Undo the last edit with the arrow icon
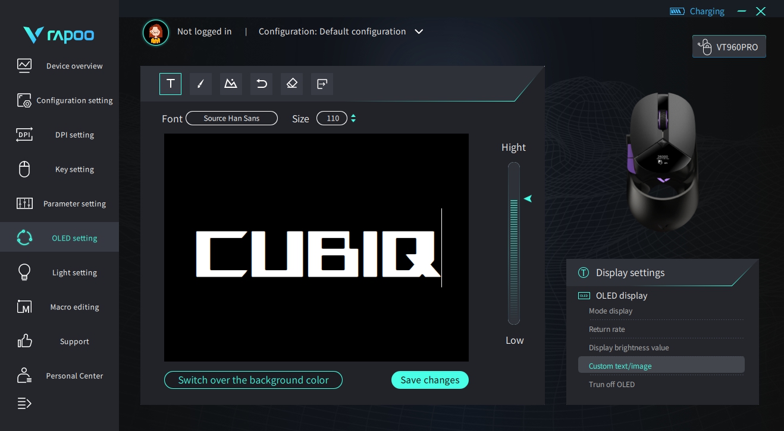The height and width of the screenshot is (431, 784). click(x=261, y=84)
